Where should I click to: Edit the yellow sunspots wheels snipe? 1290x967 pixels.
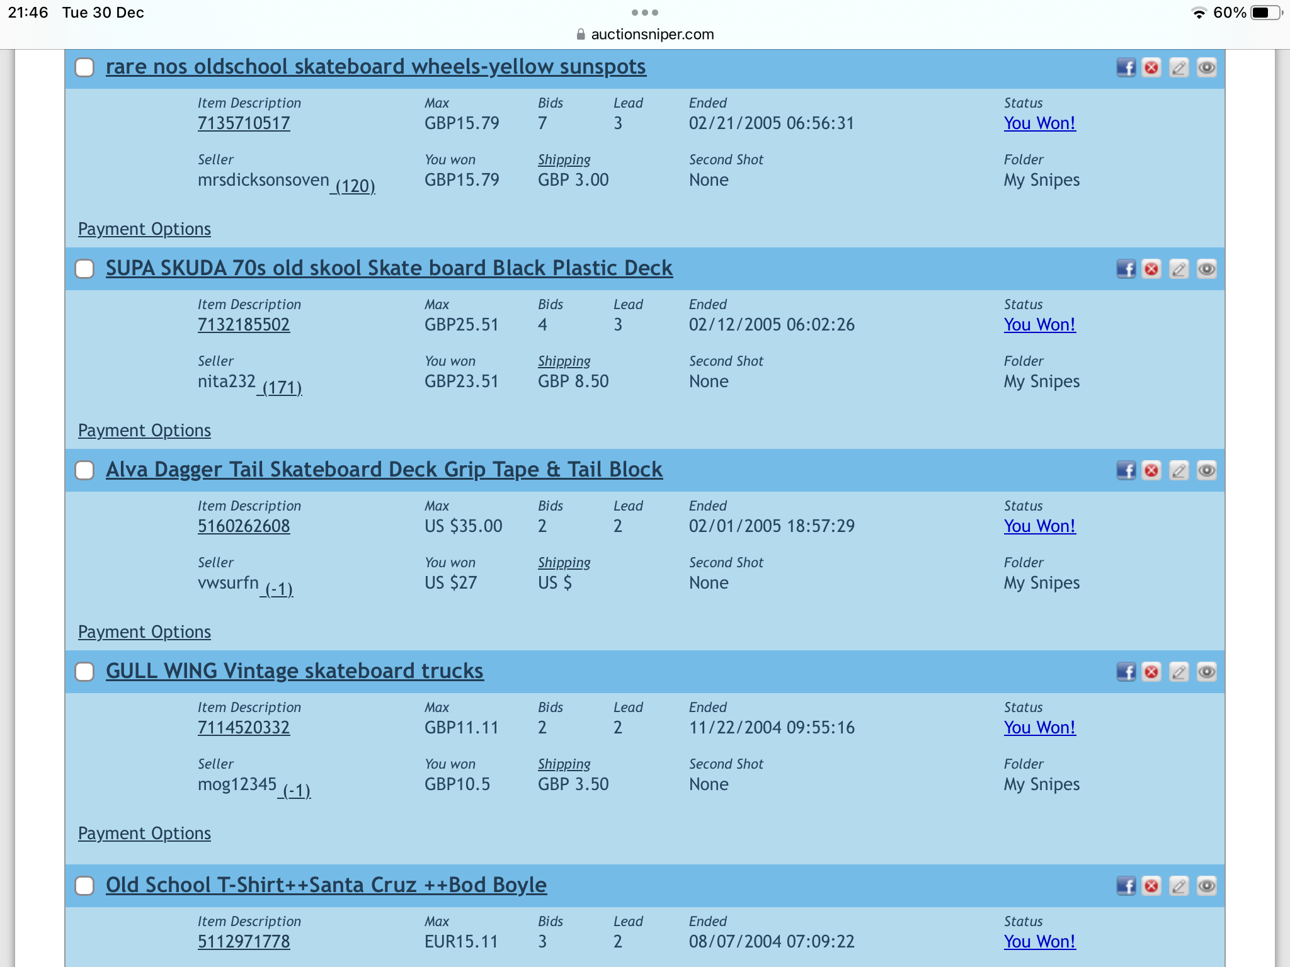1179,67
